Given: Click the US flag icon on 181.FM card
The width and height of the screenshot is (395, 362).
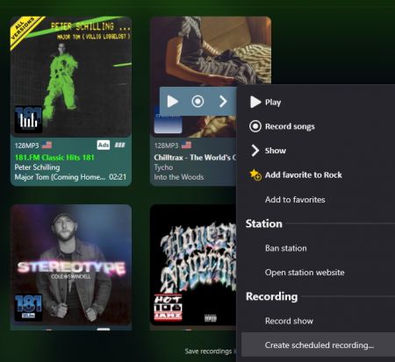Looking at the screenshot, I should tap(47, 145).
